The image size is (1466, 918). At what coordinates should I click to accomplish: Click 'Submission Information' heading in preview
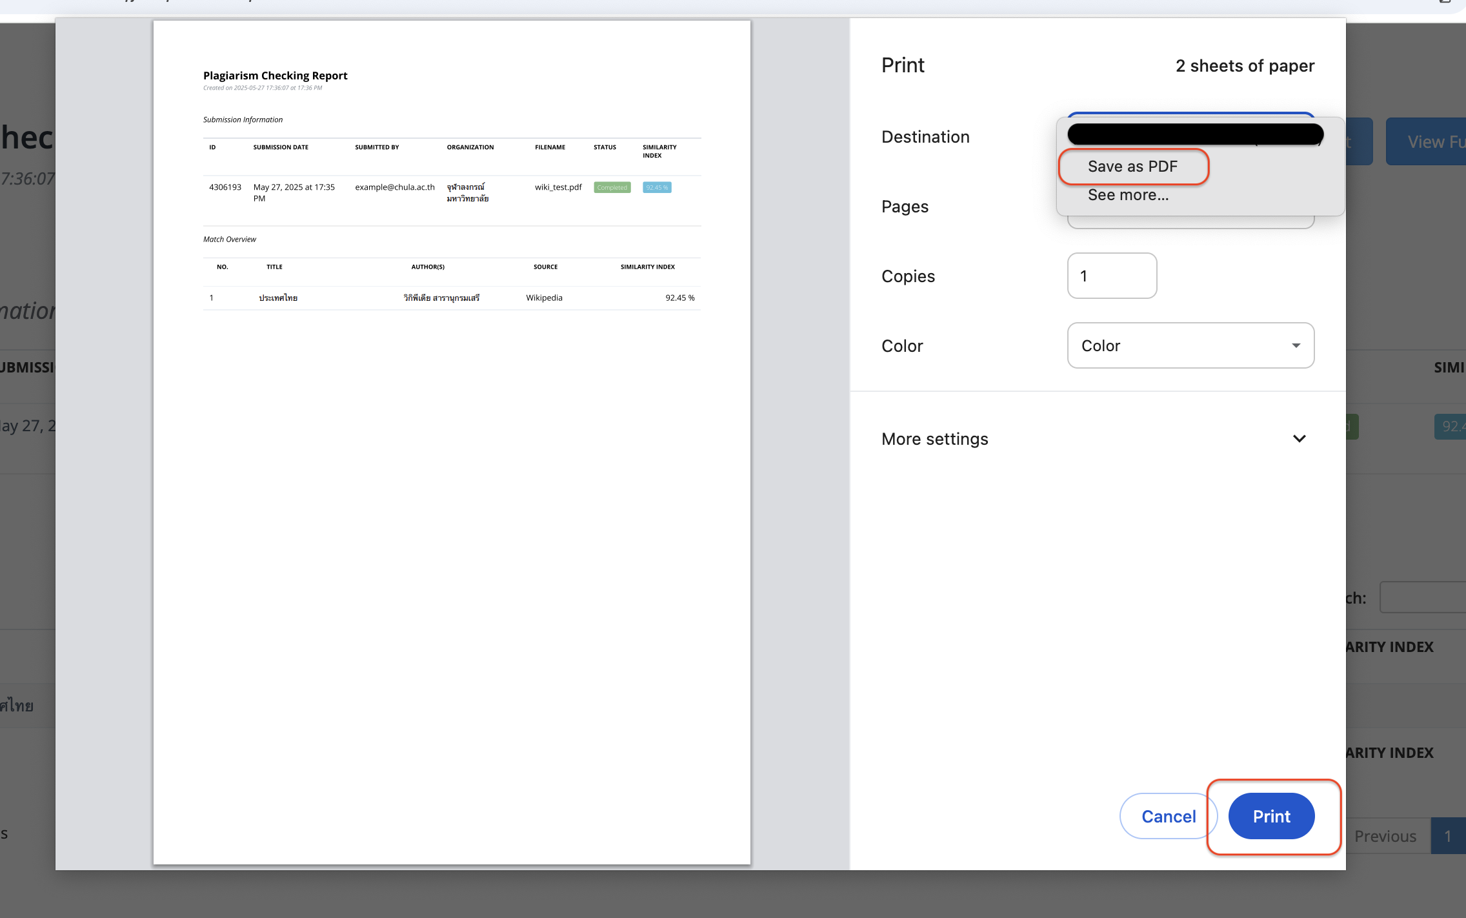243,119
